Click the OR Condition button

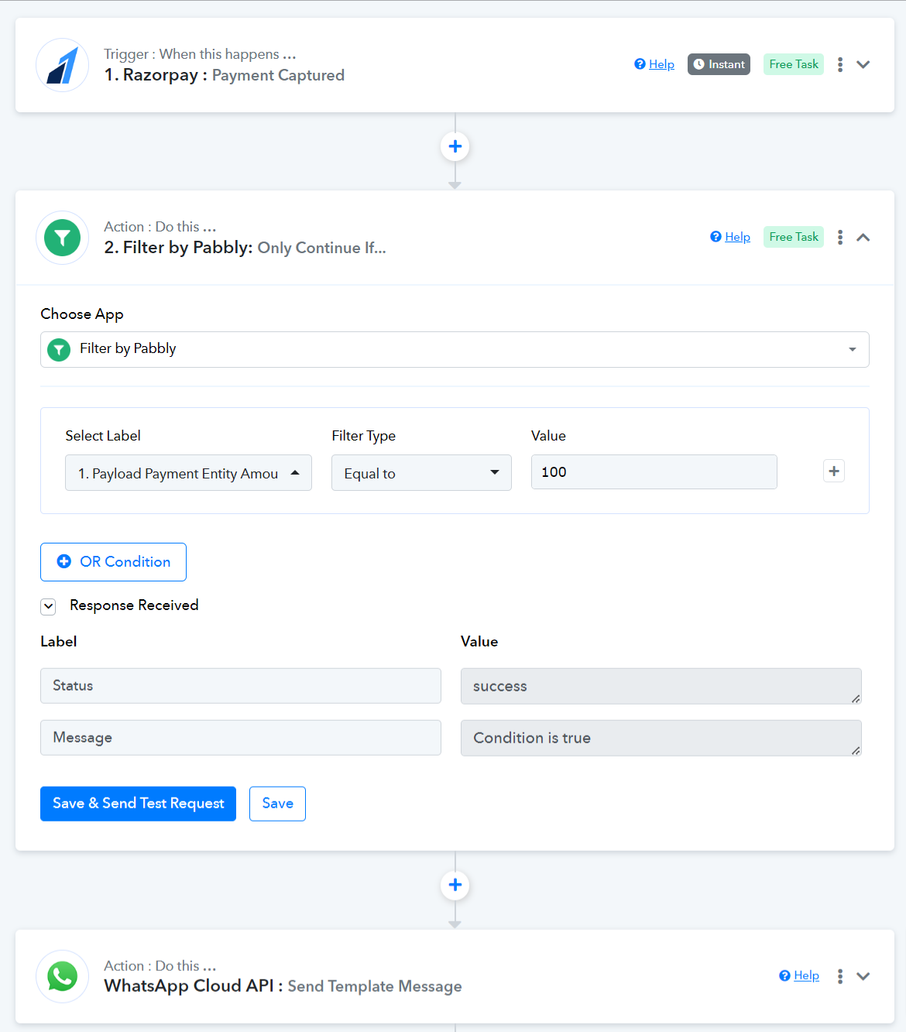(113, 562)
